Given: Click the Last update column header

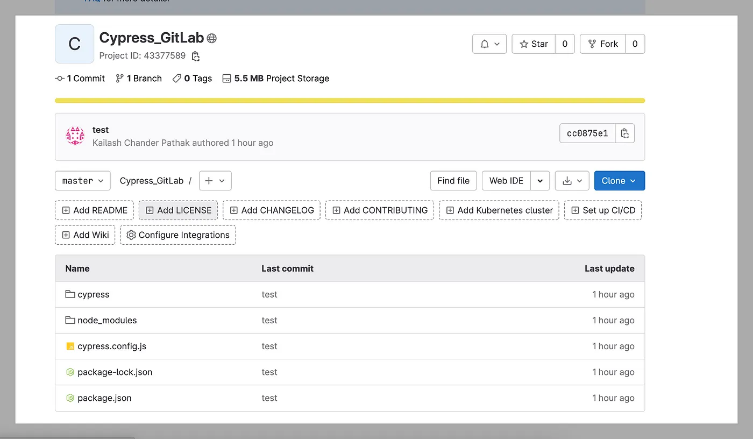Looking at the screenshot, I should click(x=609, y=268).
